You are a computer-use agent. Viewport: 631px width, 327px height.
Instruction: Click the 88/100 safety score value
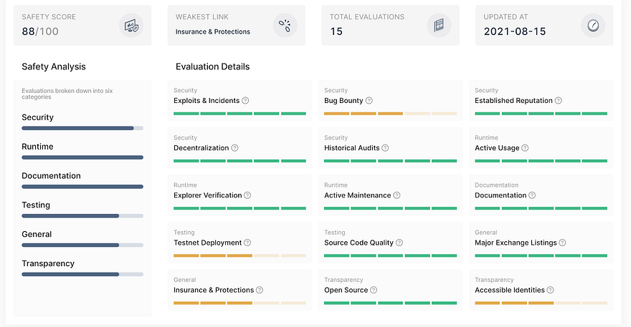(x=40, y=31)
